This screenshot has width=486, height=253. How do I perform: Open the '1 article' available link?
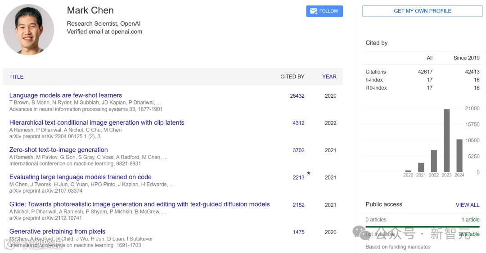click(470, 220)
